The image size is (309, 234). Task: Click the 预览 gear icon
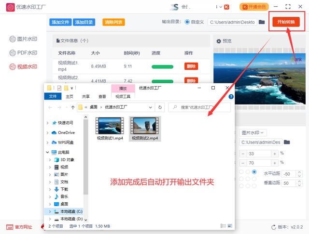219,41
